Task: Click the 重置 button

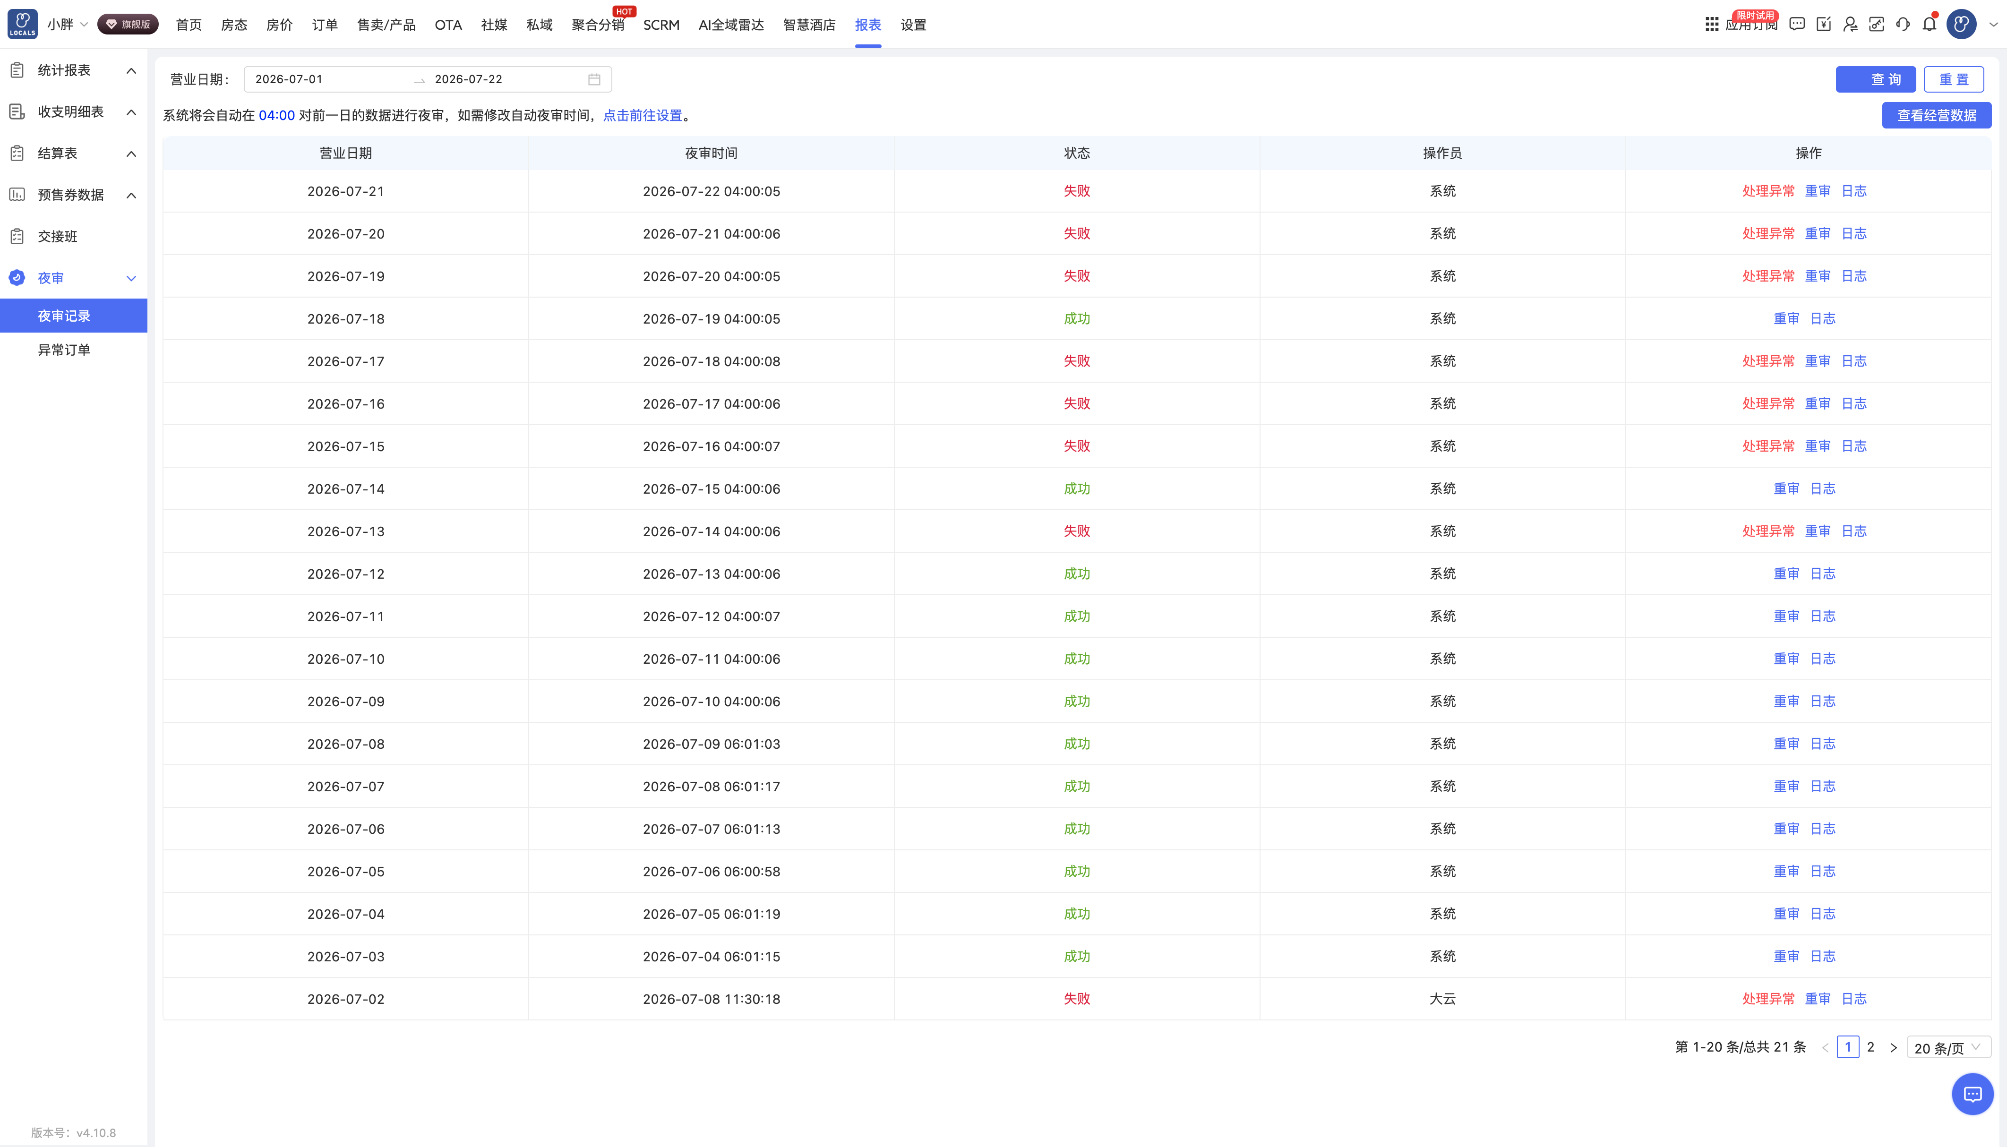Action: point(1954,79)
